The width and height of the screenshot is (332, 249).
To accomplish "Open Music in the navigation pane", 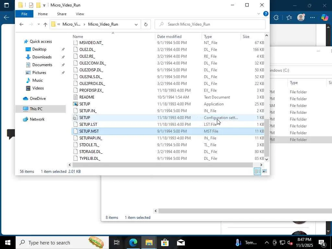I will pyautogui.click(x=38, y=80).
